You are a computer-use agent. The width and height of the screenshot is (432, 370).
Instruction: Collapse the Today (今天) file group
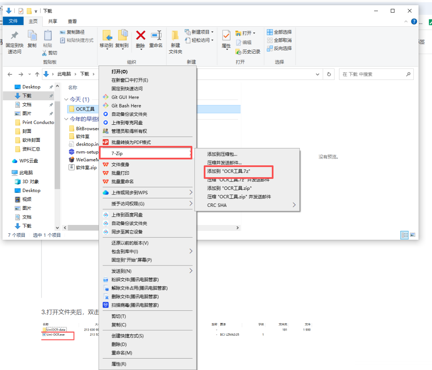pyautogui.click(x=66, y=99)
